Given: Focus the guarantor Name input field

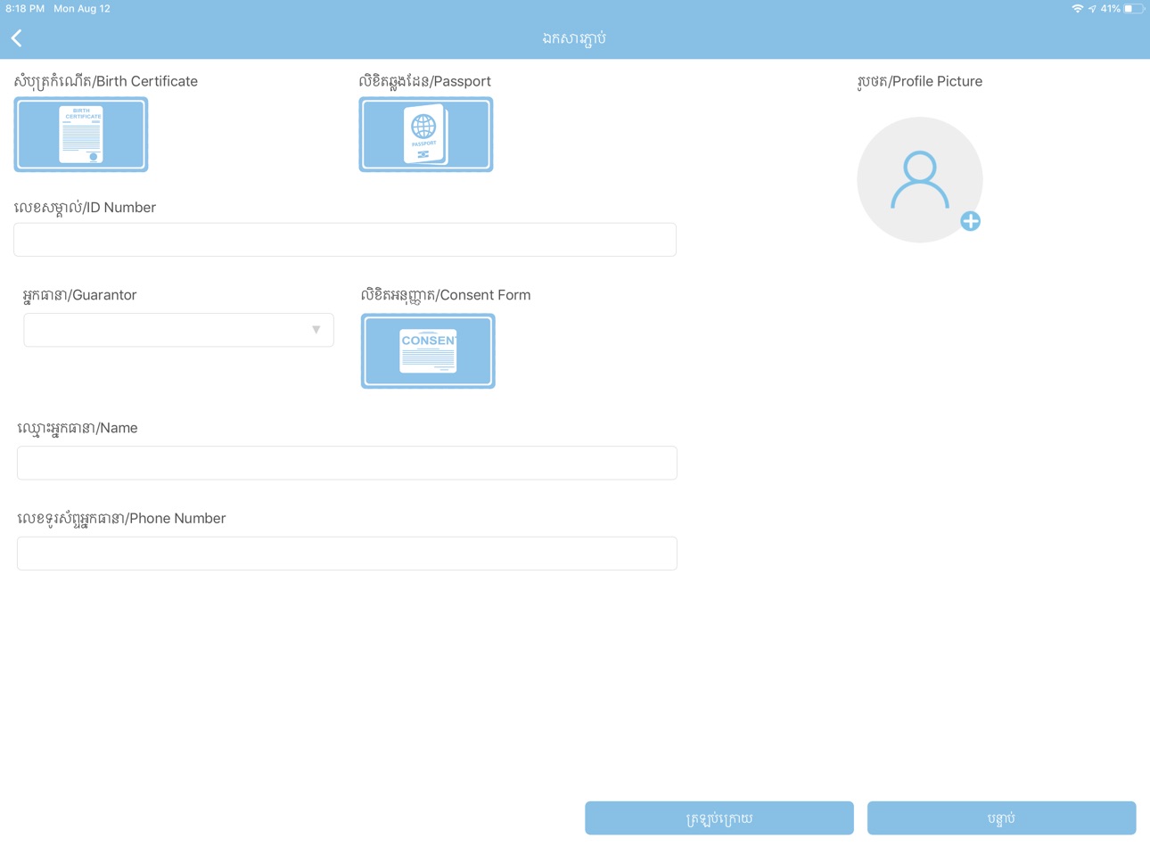Looking at the screenshot, I should coord(347,463).
